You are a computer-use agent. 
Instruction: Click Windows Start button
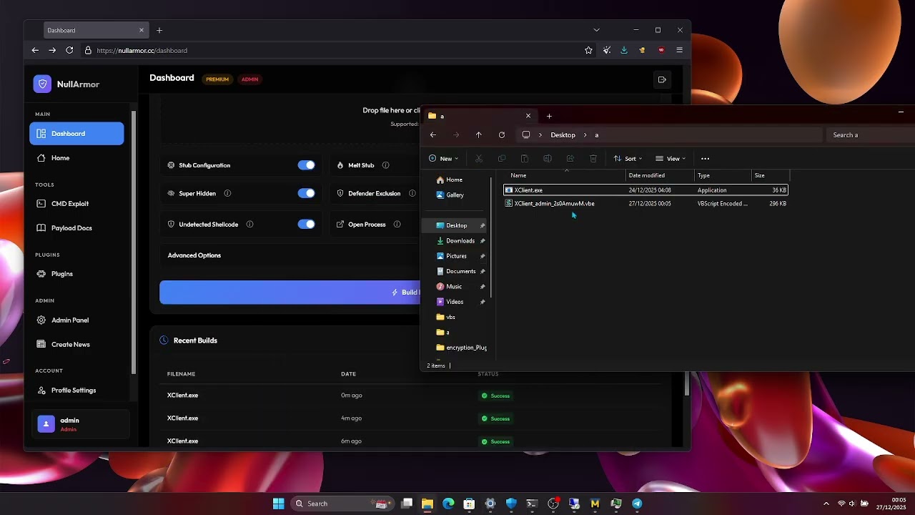pos(279,504)
